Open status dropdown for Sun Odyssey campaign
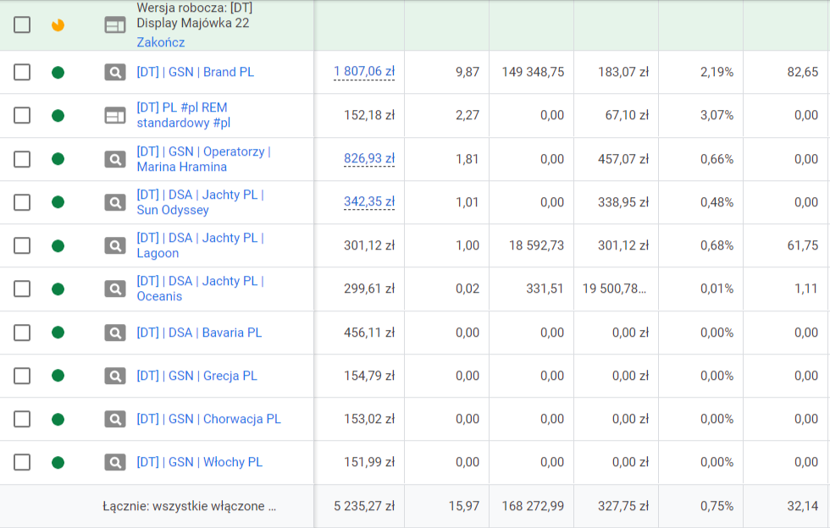 (x=58, y=202)
